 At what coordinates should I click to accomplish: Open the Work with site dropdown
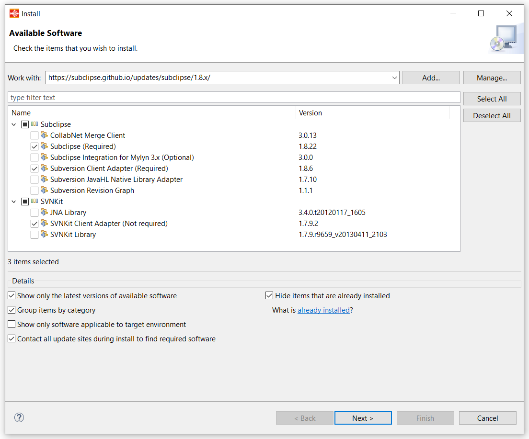394,78
